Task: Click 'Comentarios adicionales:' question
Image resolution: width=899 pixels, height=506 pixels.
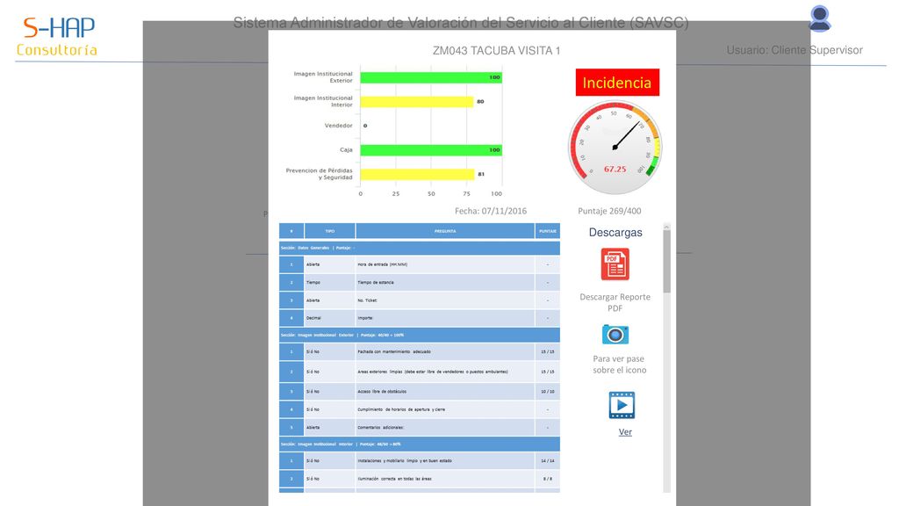Action: pos(381,428)
